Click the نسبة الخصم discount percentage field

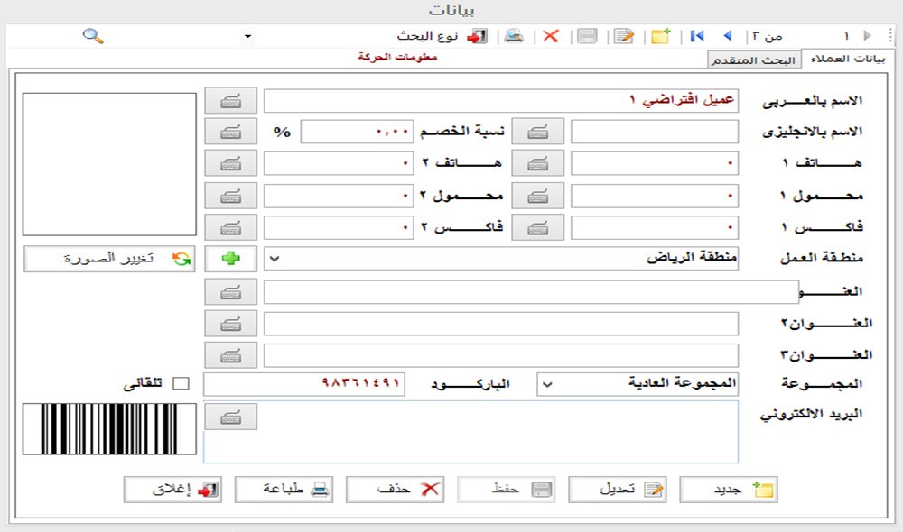(x=356, y=132)
